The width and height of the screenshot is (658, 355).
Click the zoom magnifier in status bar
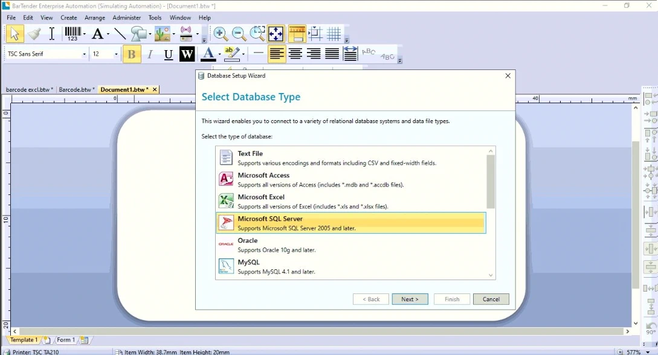coord(620,352)
